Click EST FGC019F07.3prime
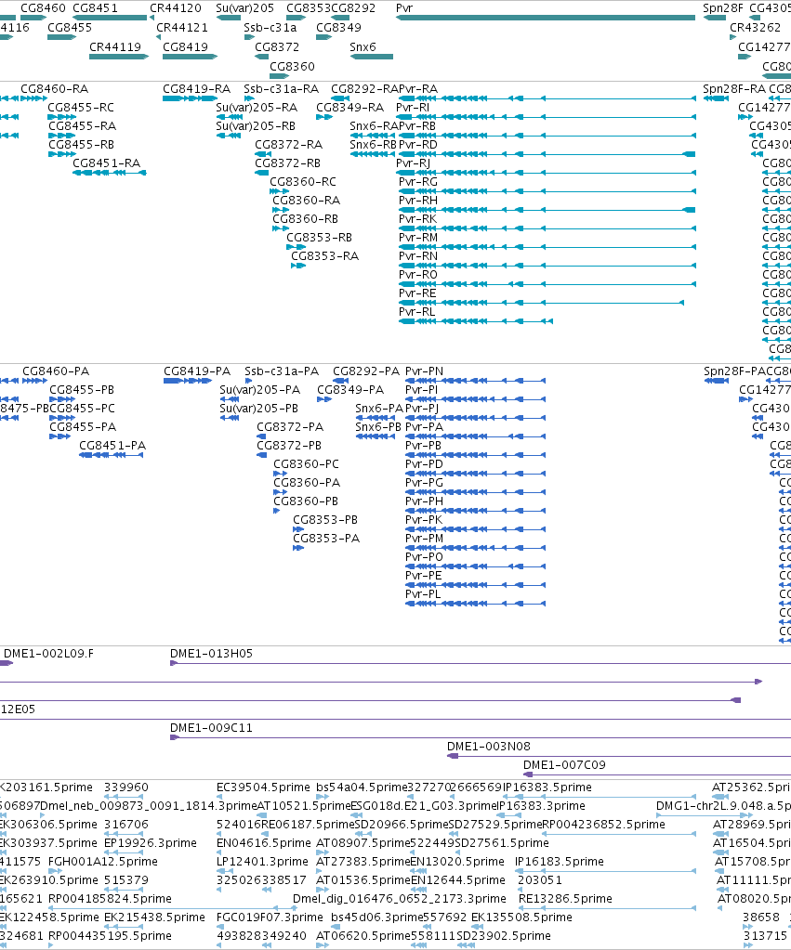The height and width of the screenshot is (950, 791). point(270,917)
